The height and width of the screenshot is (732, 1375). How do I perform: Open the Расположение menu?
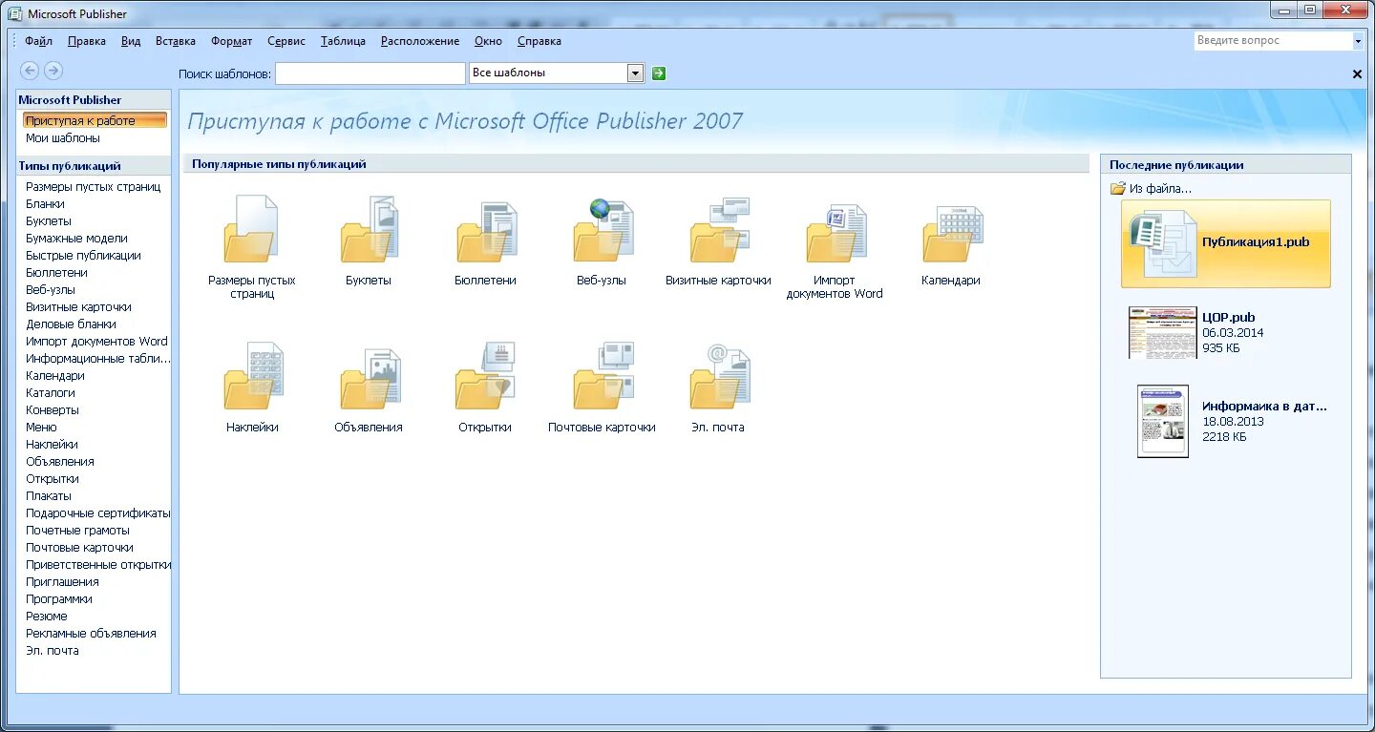point(420,41)
